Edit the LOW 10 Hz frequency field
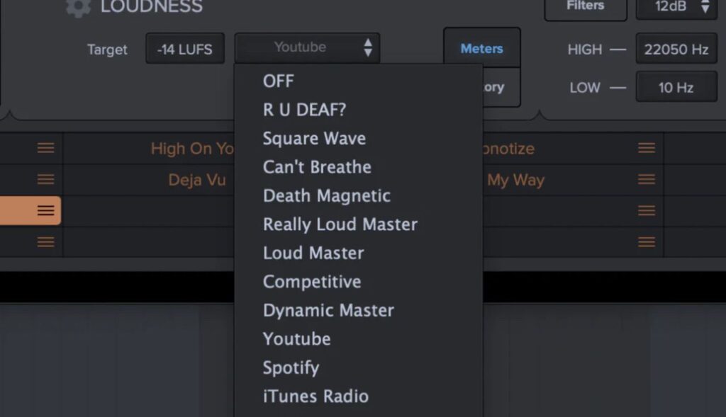 [x=676, y=88]
